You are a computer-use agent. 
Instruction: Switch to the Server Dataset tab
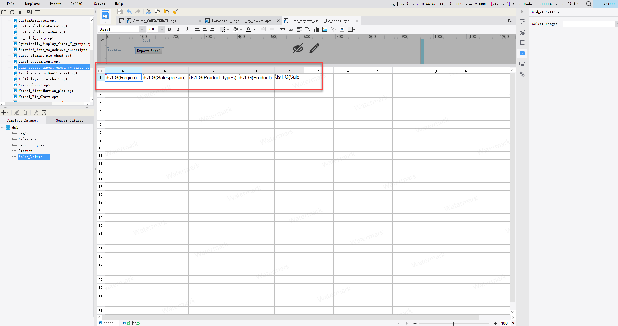click(x=69, y=120)
